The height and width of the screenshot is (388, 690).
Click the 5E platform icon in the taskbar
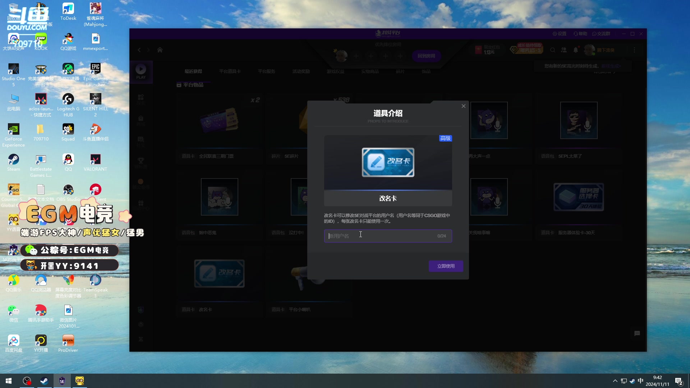62,381
